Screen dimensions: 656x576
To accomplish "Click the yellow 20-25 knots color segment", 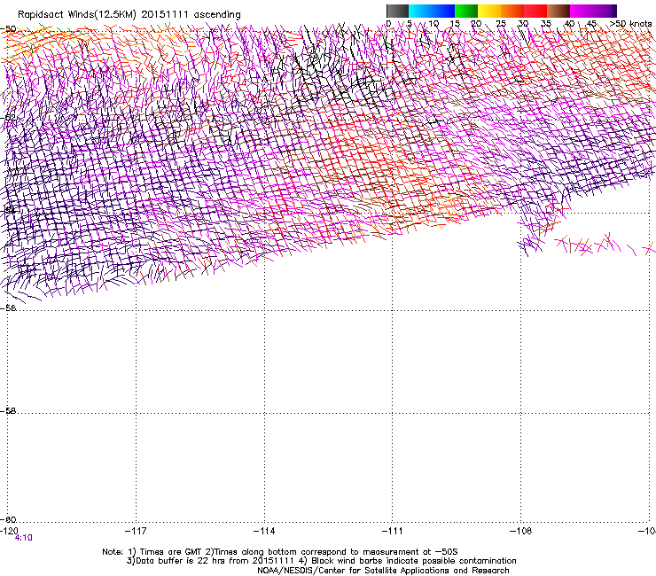I will tap(489, 11).
